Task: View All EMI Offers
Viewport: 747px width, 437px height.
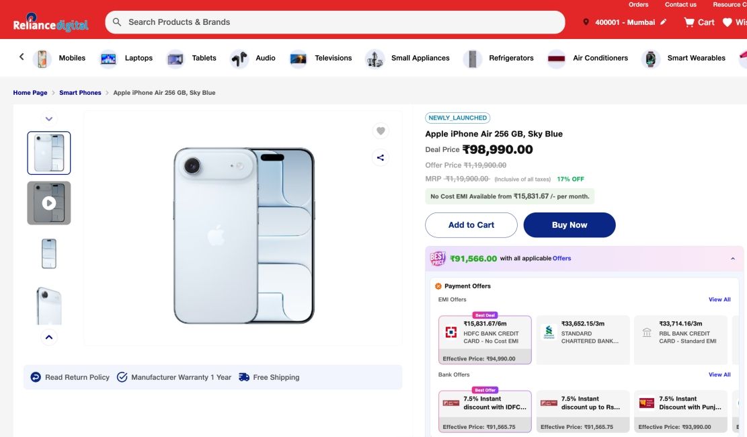Action: [719, 300]
